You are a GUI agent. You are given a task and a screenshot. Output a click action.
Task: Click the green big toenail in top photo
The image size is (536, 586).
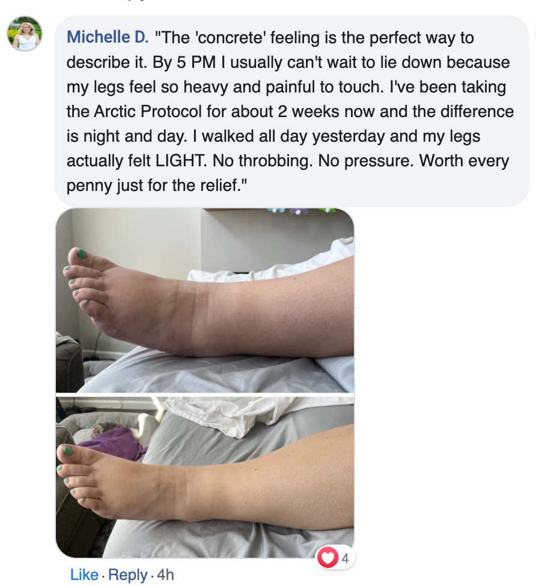[81, 254]
